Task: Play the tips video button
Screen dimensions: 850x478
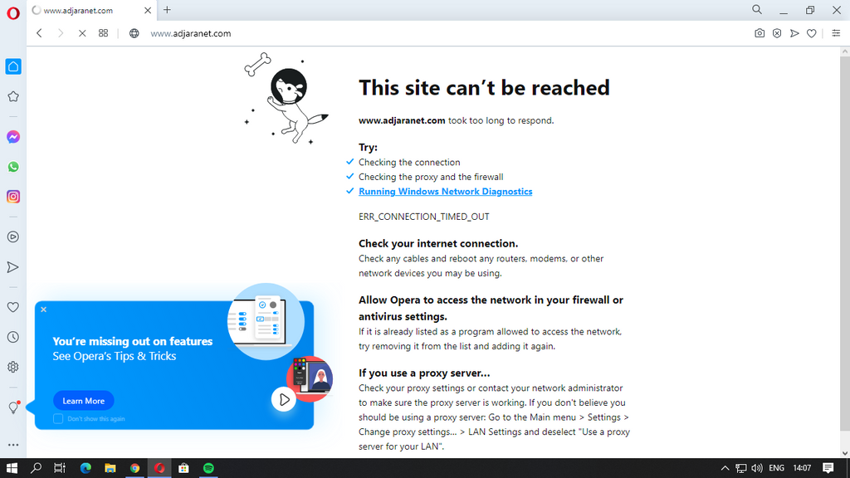Action: tap(284, 400)
